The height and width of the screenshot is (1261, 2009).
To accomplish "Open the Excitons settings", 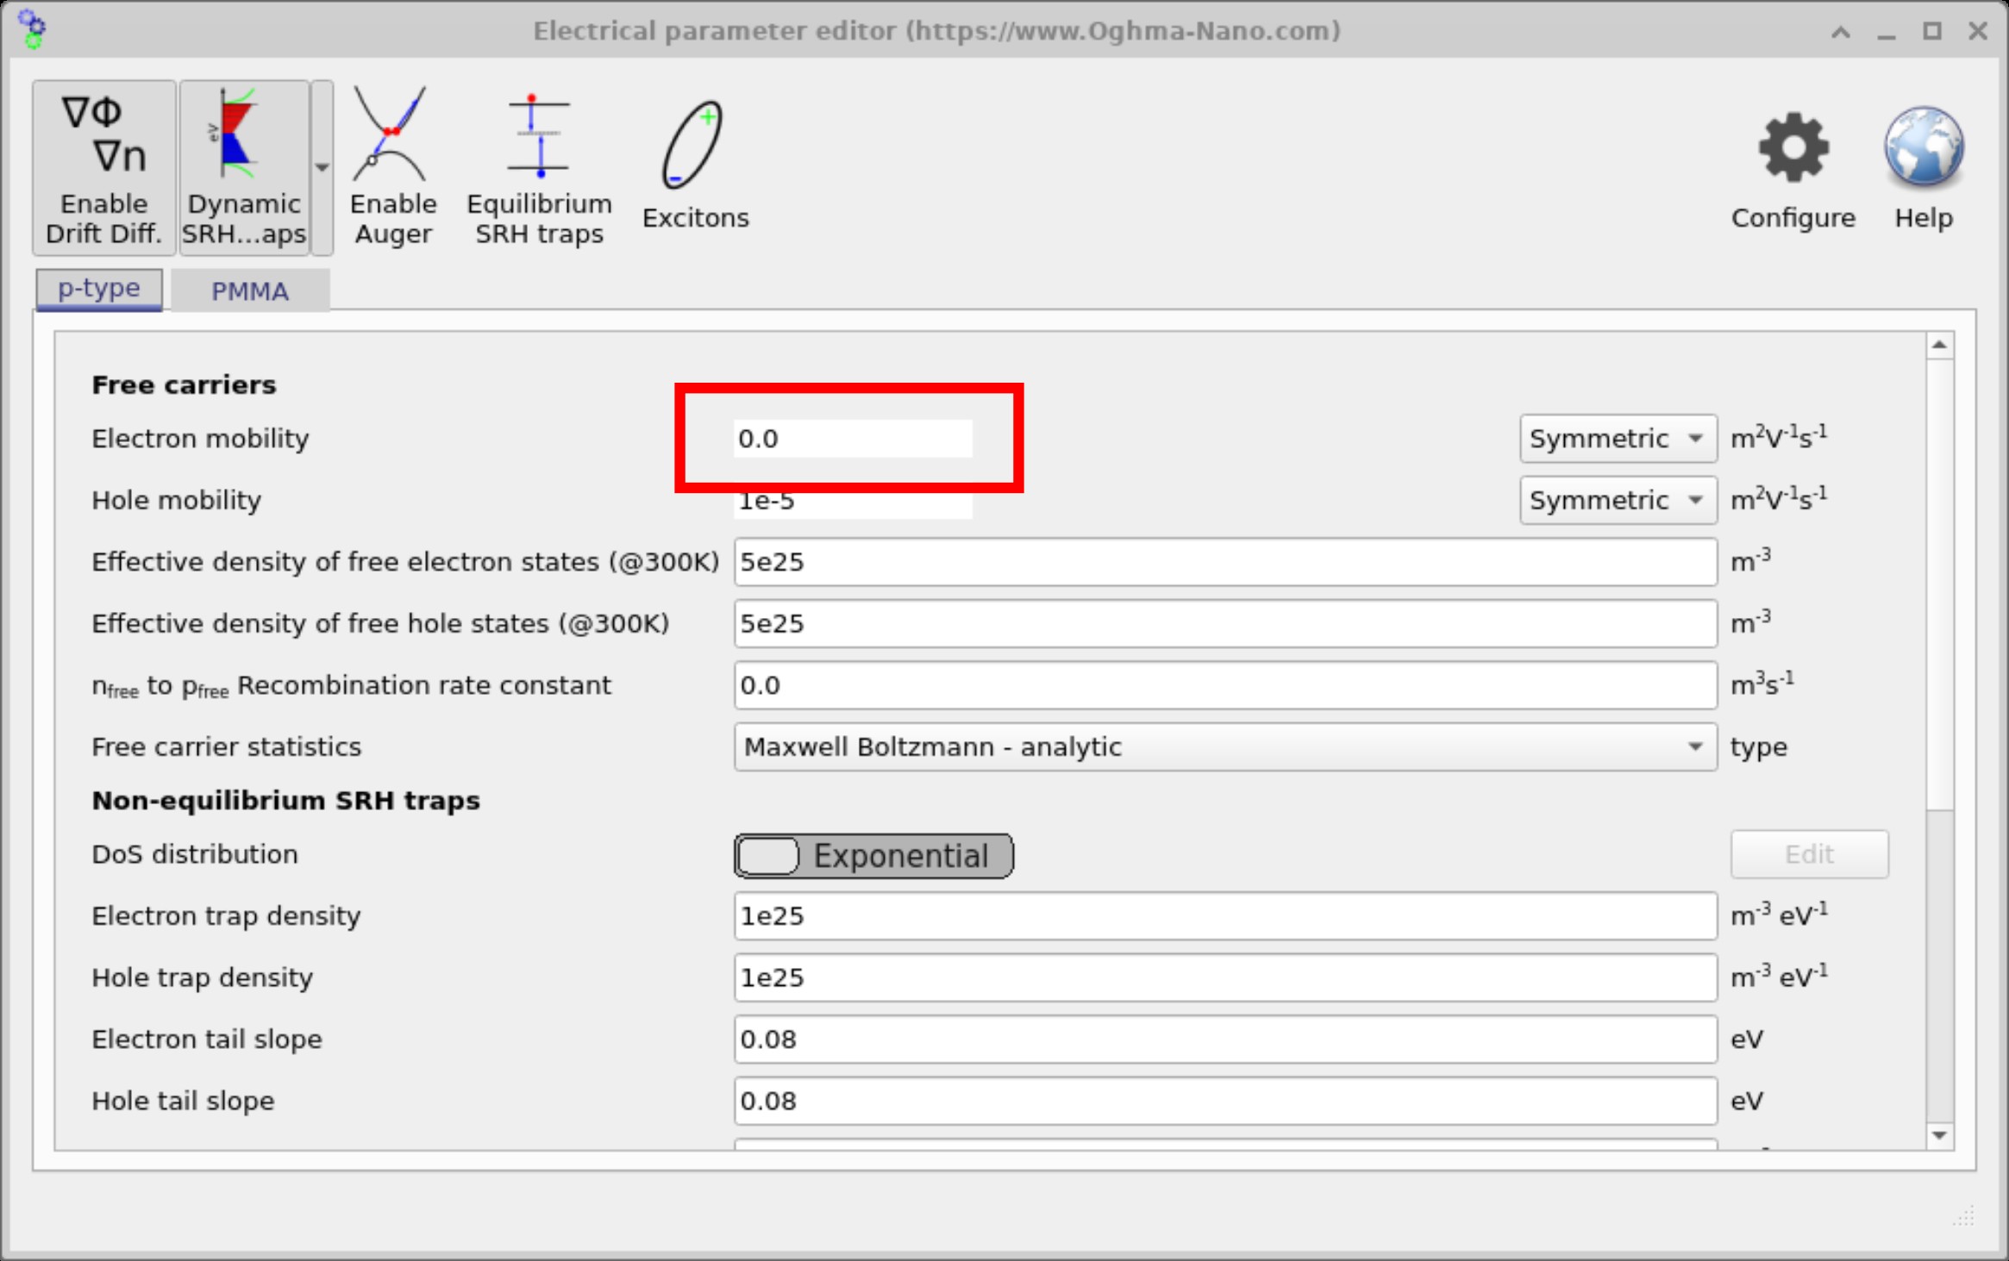I will (x=694, y=164).
